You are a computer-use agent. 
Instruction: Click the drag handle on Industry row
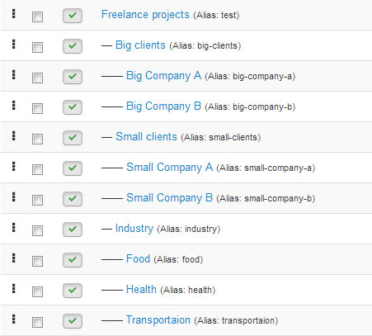14,228
